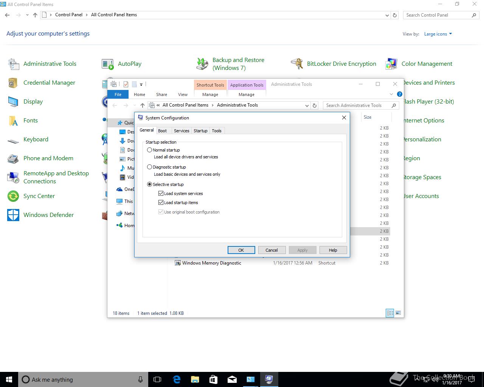Open BitLocker Drive Encryption

[334, 64]
